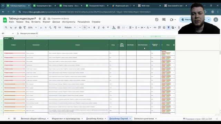Click the Meet camera icon
The height and width of the screenshot is (124, 221).
point(172,20)
